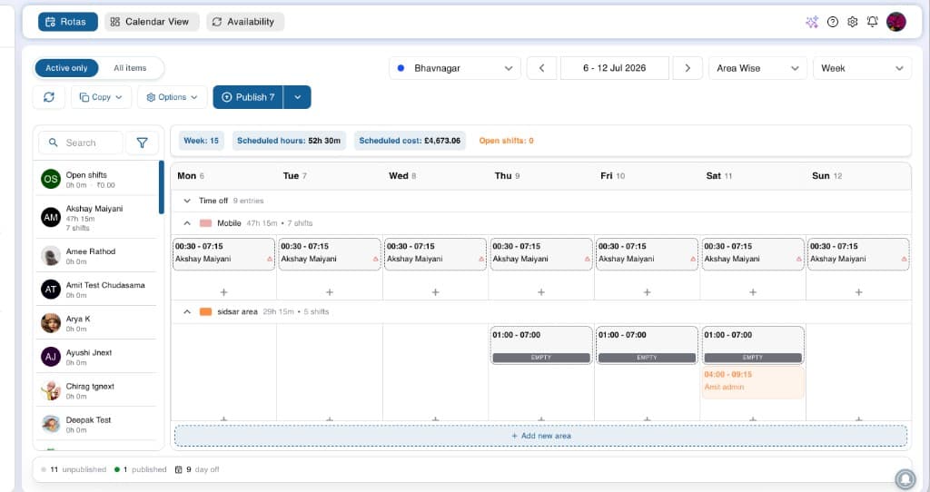
Task: Open the Availability tab
Action: (245, 22)
